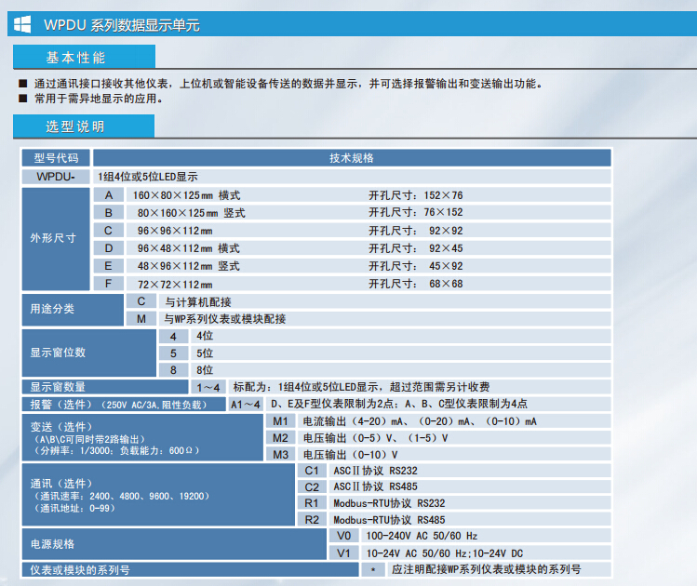Screen dimensions: 697x586
Task: Click the asterisk code for 系列号 row
Action: 371,568
